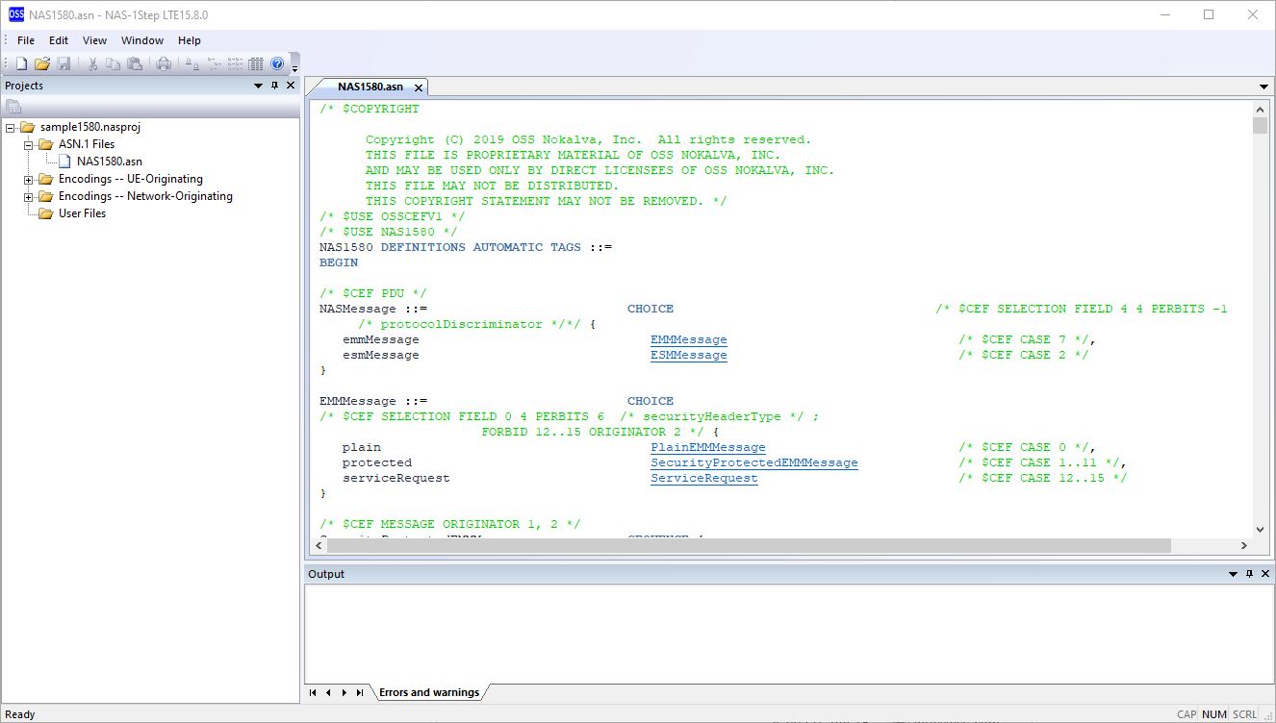This screenshot has height=723, width=1276.
Task: Click the Projects panel properties icon
Action: coord(13,107)
